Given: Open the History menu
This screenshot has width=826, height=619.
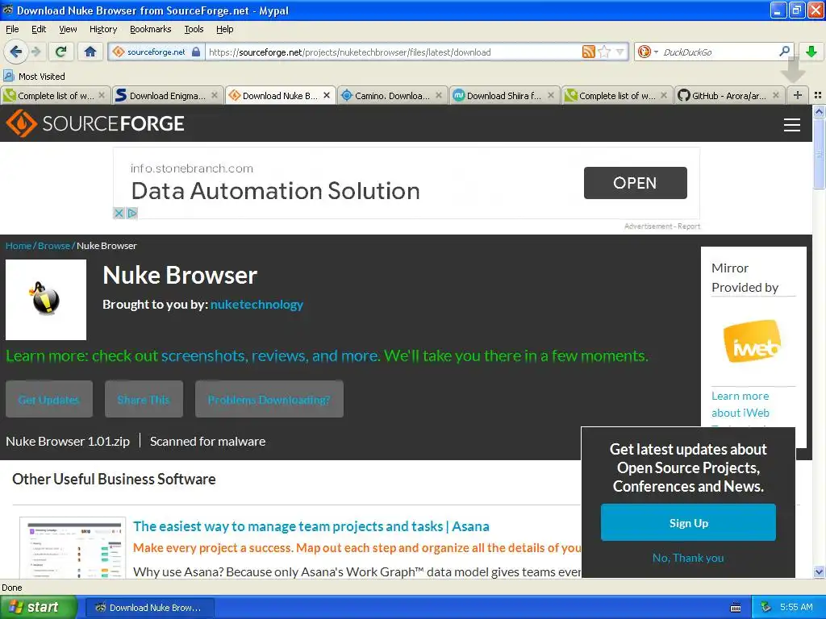Looking at the screenshot, I should click(103, 29).
